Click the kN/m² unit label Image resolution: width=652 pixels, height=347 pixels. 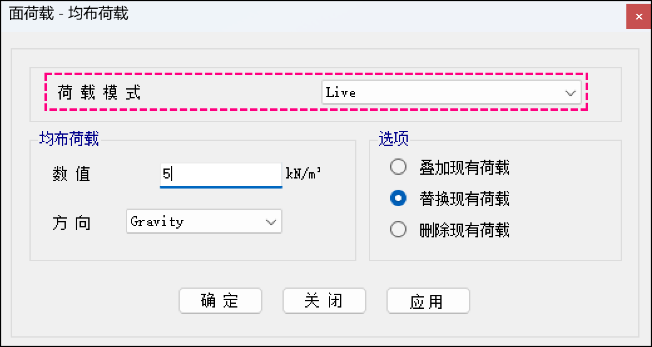coord(304,173)
